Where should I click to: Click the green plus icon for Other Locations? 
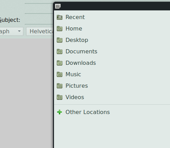tap(60, 112)
